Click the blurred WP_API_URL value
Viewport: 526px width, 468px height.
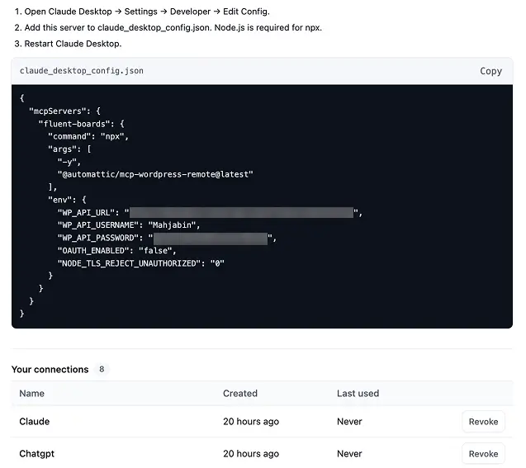pyautogui.click(x=241, y=213)
